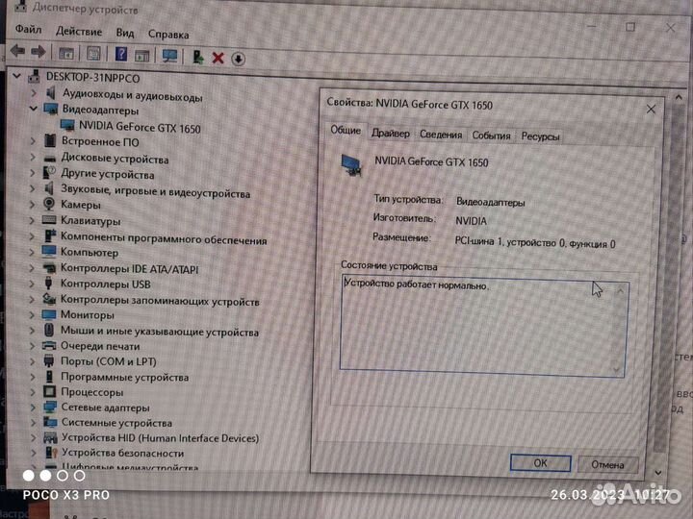Image resolution: width=693 pixels, height=519 pixels.
Task: Select the Сетевые адаптеры icon
Action: [x=50, y=407]
